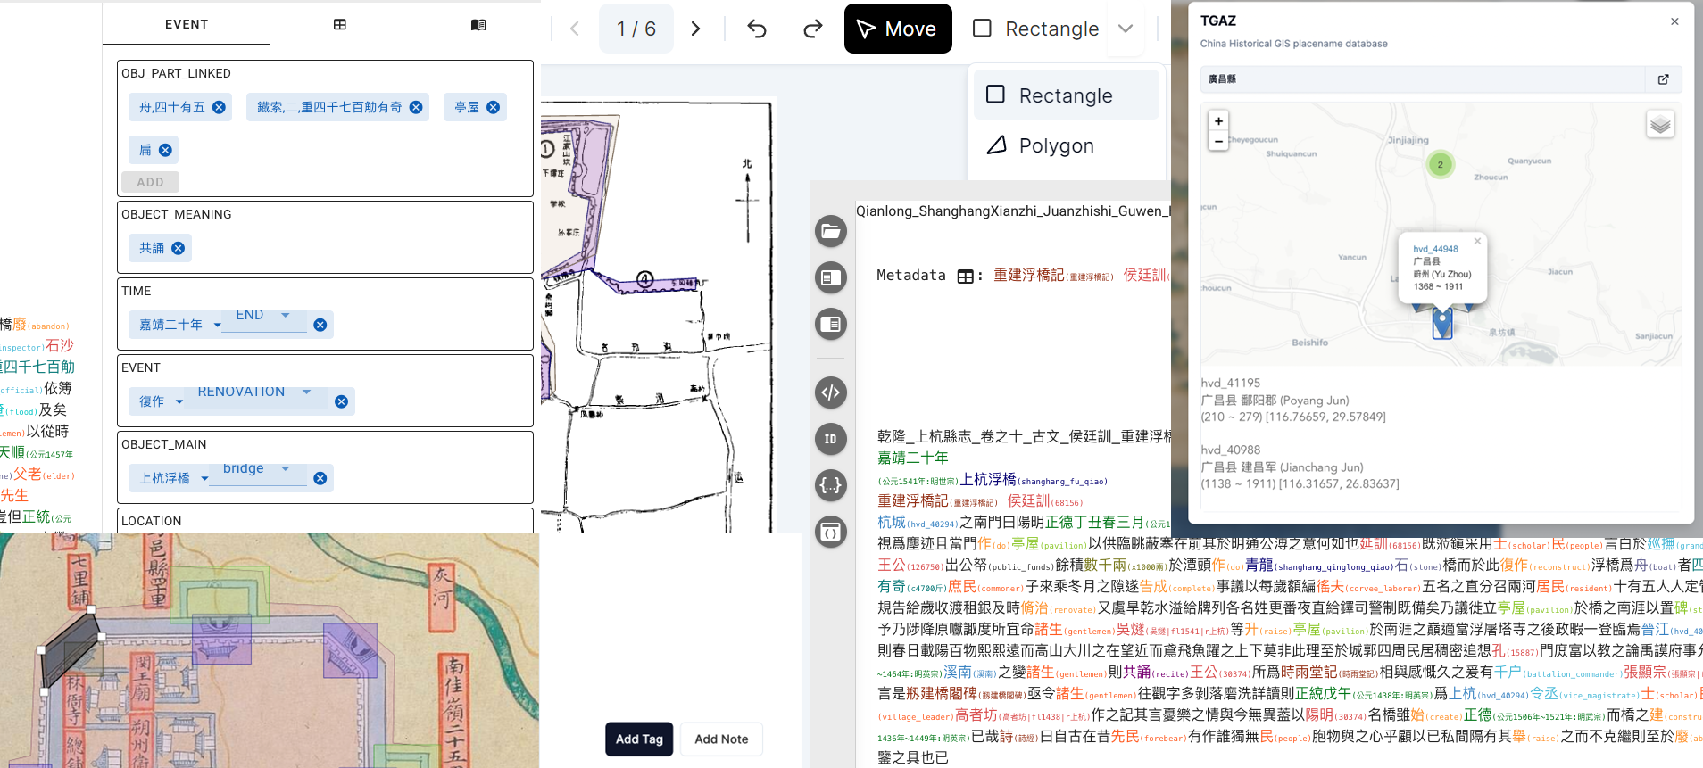Click the 重建浮橋記 metadata link
Image resolution: width=1703 pixels, height=768 pixels.
click(x=1029, y=275)
